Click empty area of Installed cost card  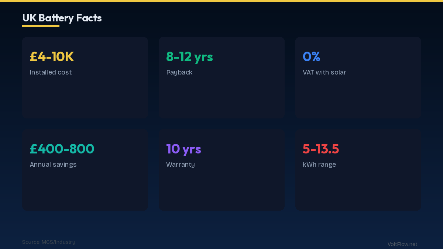[x=85, y=98]
